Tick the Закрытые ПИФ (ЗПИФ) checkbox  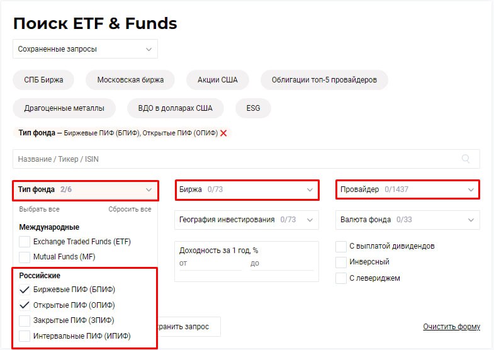25,320
